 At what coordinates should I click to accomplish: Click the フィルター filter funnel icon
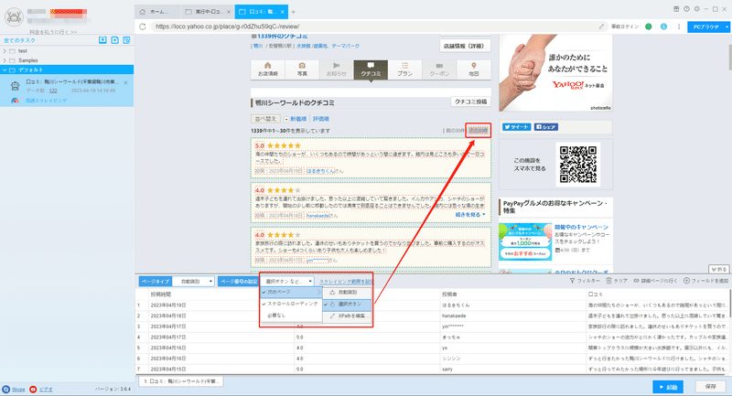tap(573, 281)
